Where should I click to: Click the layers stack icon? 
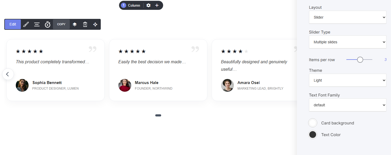click(x=75, y=24)
